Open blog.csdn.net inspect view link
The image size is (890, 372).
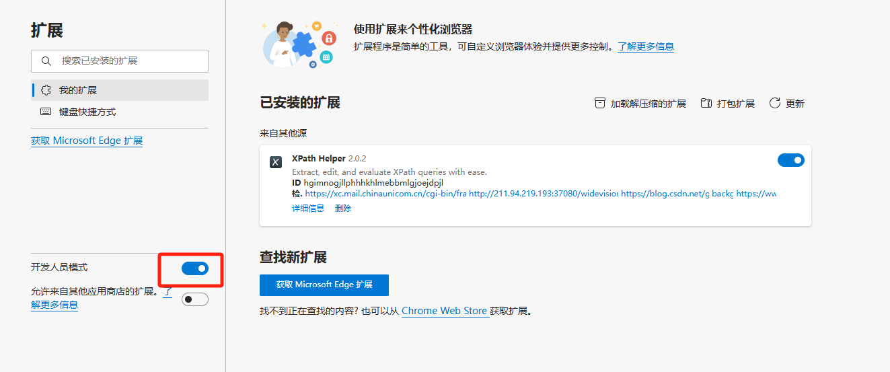pos(665,194)
